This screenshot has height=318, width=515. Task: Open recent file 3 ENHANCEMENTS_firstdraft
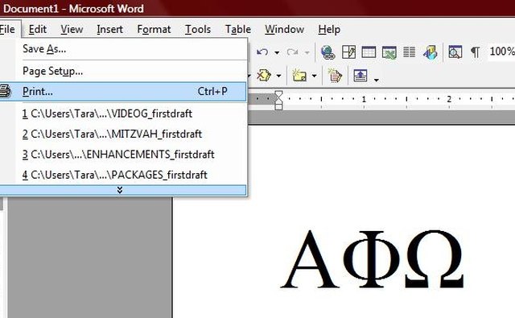click(x=123, y=155)
